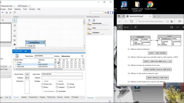The image size is (184, 103).
Task: Select the new text note tool
Action: coord(15,40)
